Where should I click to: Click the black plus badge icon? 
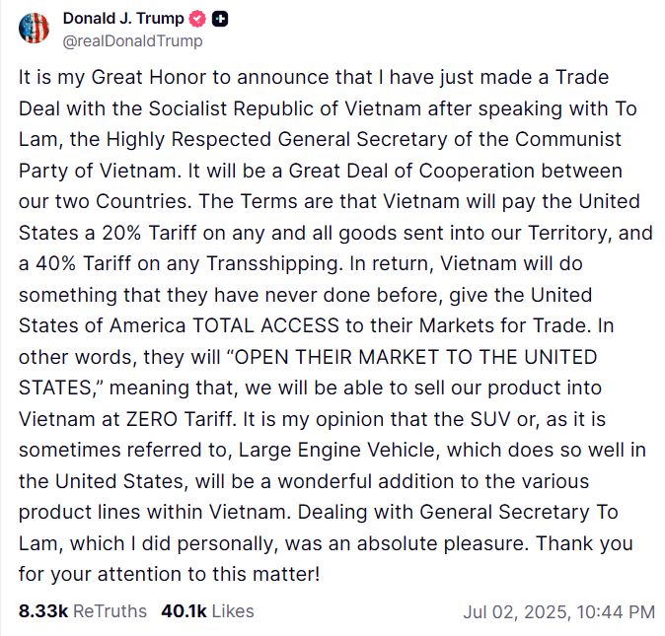(220, 19)
